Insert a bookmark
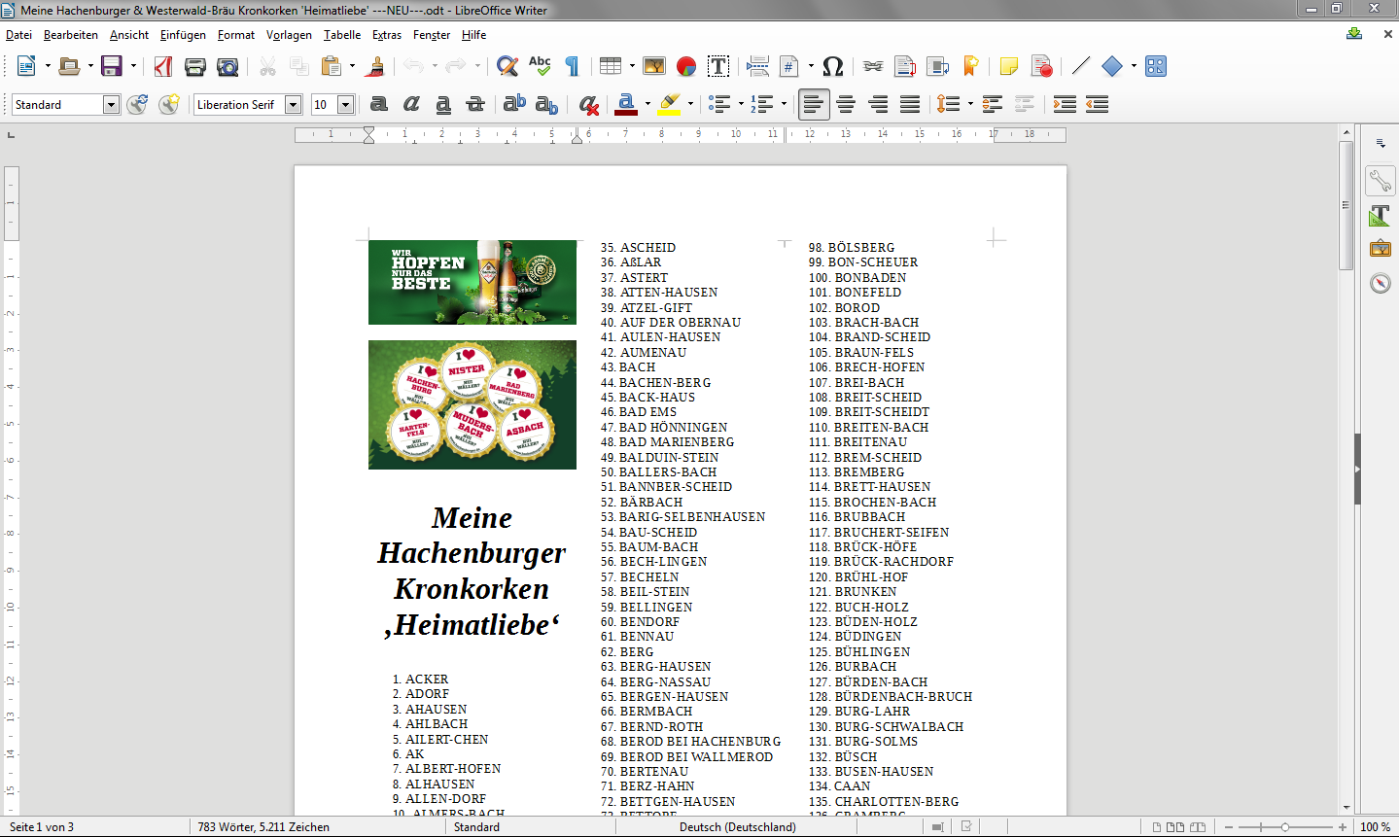This screenshot has height=837, width=1399. 969,66
